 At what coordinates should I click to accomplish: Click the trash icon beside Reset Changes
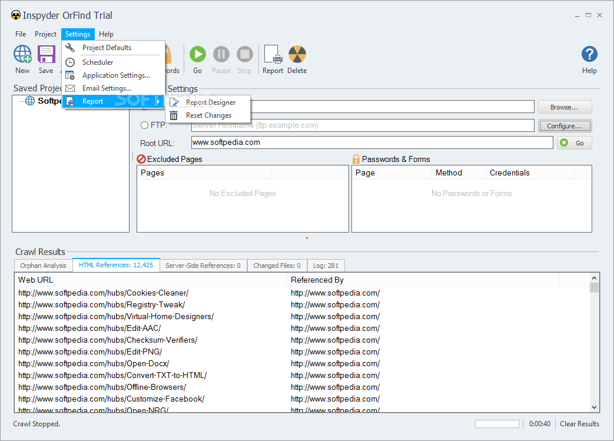tap(174, 115)
